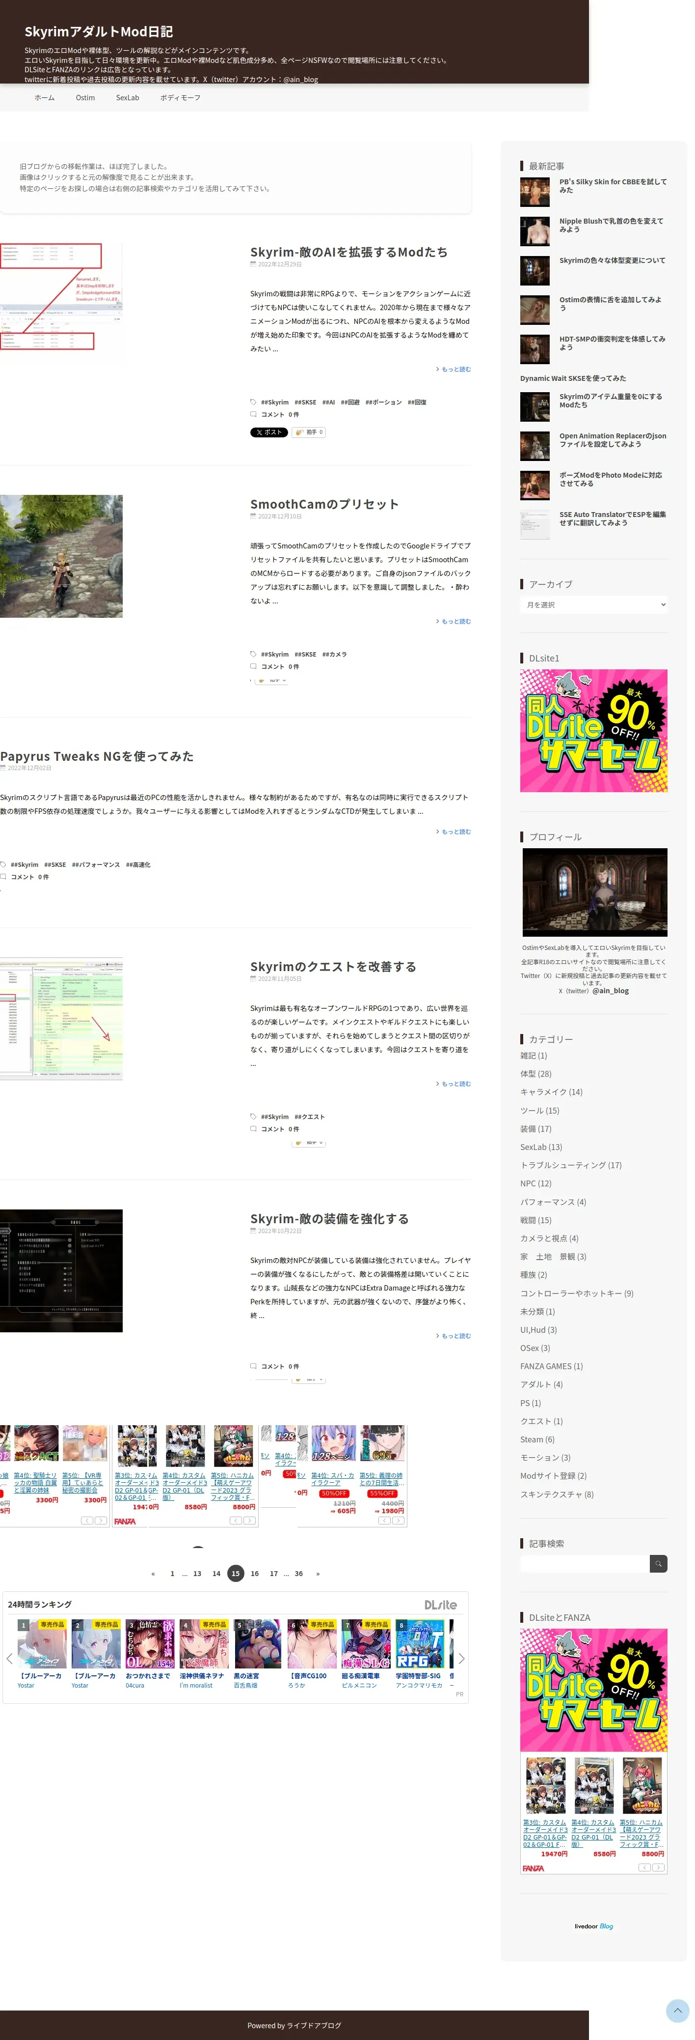Screen dimensions: 695x2040
Task: Go to last page using » arrow
Action: (x=318, y=1574)
